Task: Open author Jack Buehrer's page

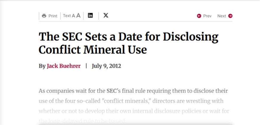Action: click(64, 66)
